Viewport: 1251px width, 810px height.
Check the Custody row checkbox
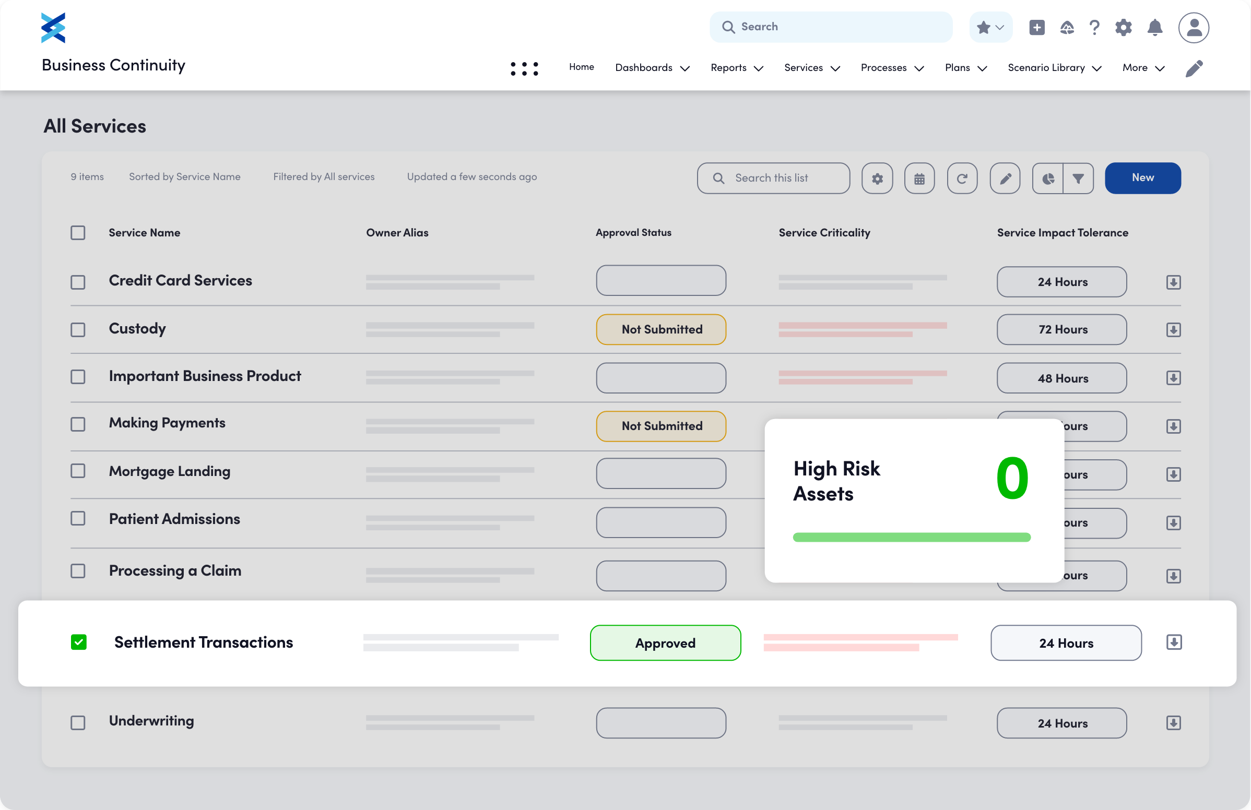(x=78, y=330)
